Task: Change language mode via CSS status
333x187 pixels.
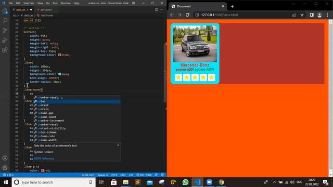Action: 131,175
